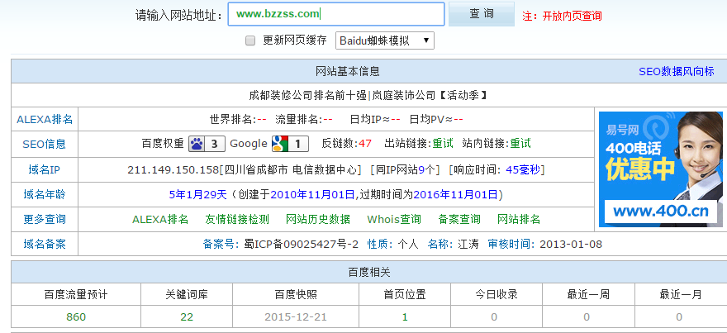This screenshot has height=333, width=727.
Task: Toggle the 更新网页缓存 checkbox
Action: click(250, 40)
